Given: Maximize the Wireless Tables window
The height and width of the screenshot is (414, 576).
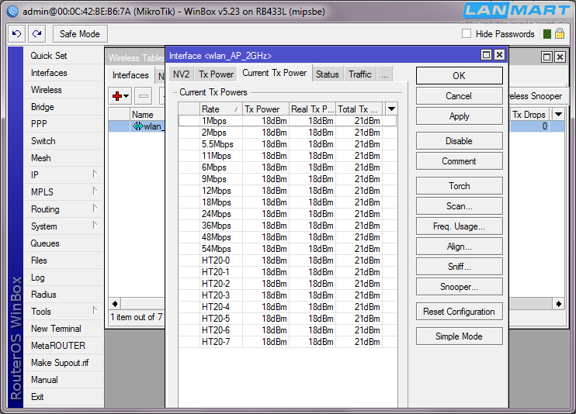Looking at the screenshot, I should pyautogui.click(x=547, y=57).
